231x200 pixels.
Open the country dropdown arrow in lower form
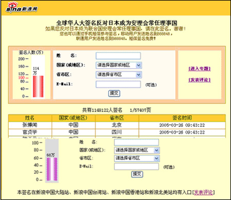(x=157, y=150)
